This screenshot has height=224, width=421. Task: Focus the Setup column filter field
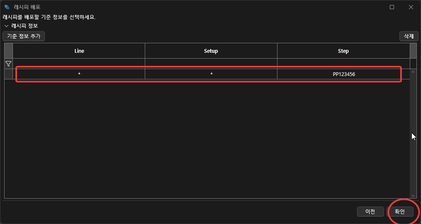(211, 64)
